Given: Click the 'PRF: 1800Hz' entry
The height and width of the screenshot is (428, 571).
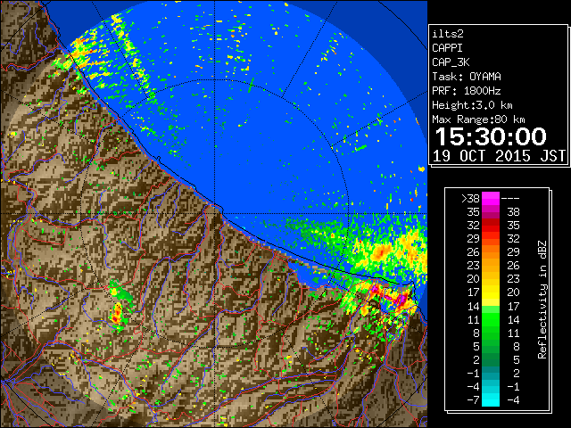Looking at the screenshot, I should point(467,91).
